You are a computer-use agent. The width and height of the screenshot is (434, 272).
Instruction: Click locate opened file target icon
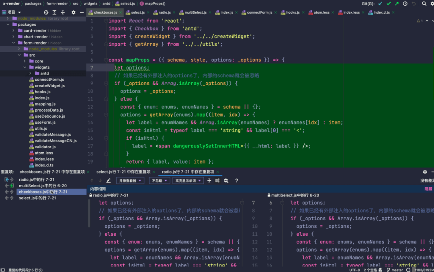click(46, 12)
